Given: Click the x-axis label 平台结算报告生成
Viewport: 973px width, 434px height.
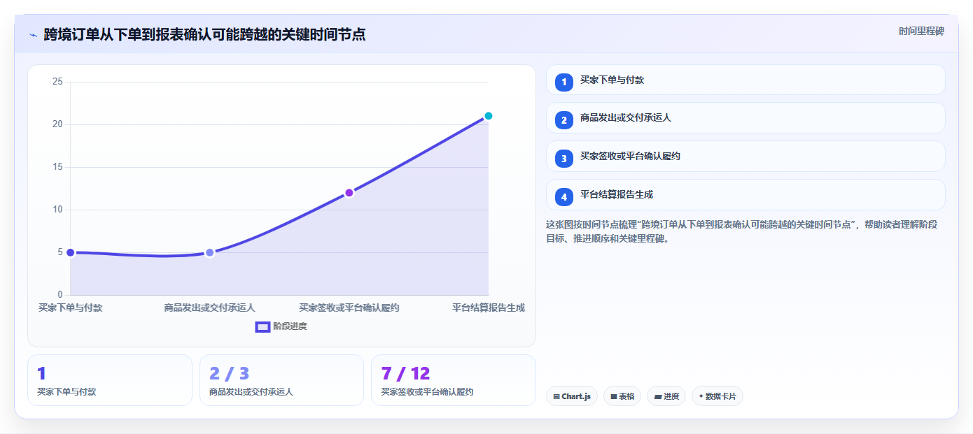Looking at the screenshot, I should click(x=489, y=308).
